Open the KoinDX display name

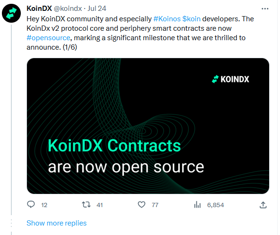tap(39, 9)
